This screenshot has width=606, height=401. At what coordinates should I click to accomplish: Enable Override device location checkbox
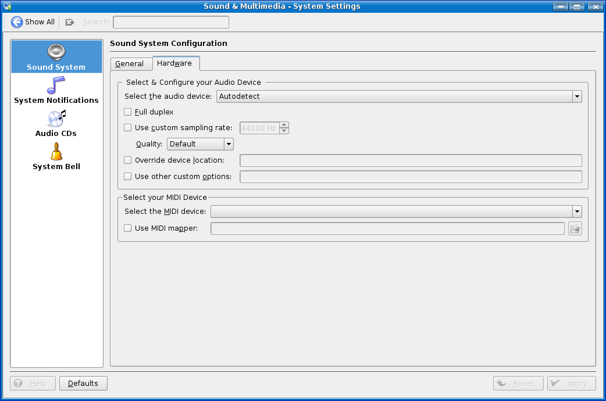(128, 160)
